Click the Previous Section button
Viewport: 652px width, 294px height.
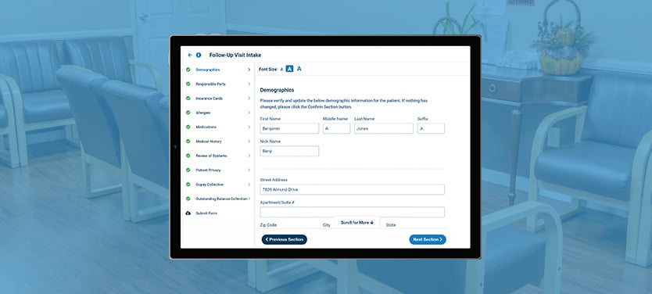(285, 239)
